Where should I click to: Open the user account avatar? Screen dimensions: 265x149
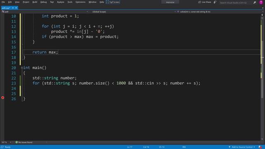coord(261,2)
